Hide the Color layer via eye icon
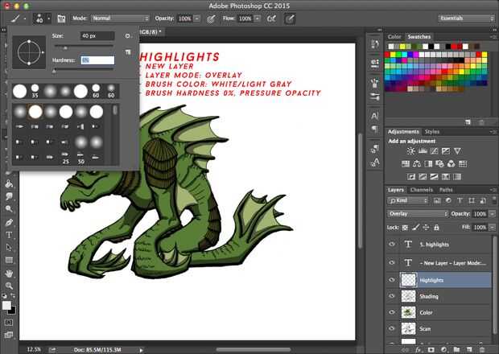 (392, 312)
